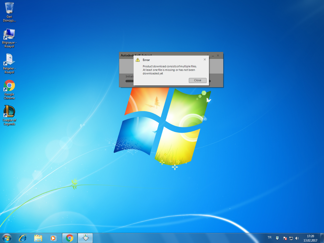Click the warning icon in Error dialog
Screen dimensions: 324x243
tap(138, 60)
